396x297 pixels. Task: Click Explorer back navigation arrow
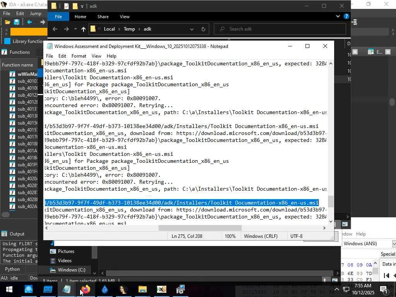coord(55,29)
